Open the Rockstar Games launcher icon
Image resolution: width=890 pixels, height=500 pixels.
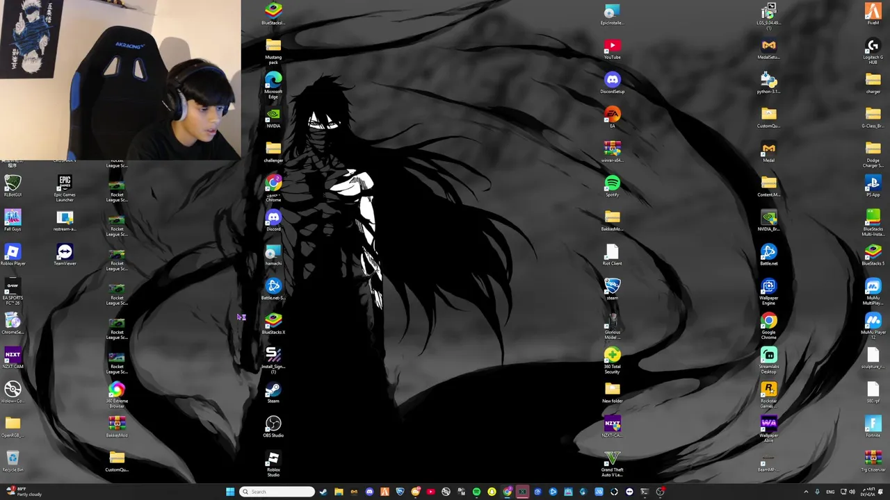(x=768, y=394)
